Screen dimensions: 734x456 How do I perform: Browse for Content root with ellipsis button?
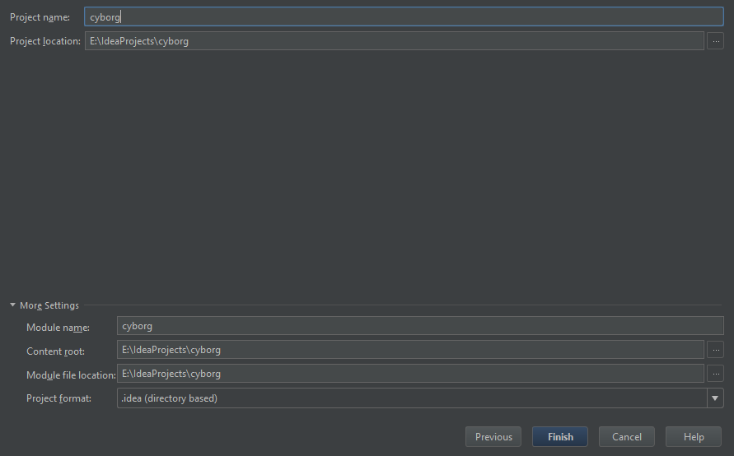pos(716,350)
